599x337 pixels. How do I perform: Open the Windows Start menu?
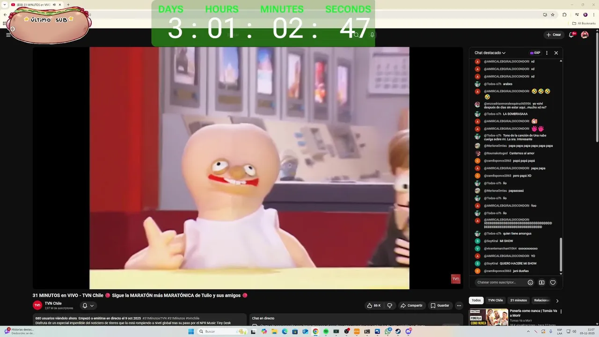pyautogui.click(x=191, y=331)
